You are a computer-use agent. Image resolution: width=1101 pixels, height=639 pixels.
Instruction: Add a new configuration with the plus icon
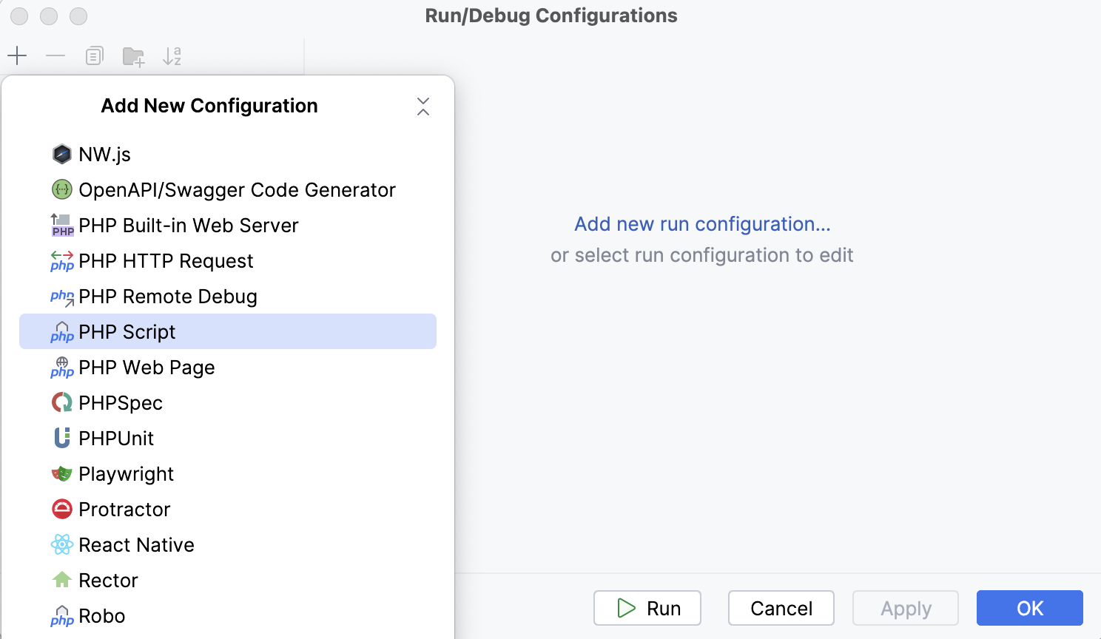coord(17,55)
